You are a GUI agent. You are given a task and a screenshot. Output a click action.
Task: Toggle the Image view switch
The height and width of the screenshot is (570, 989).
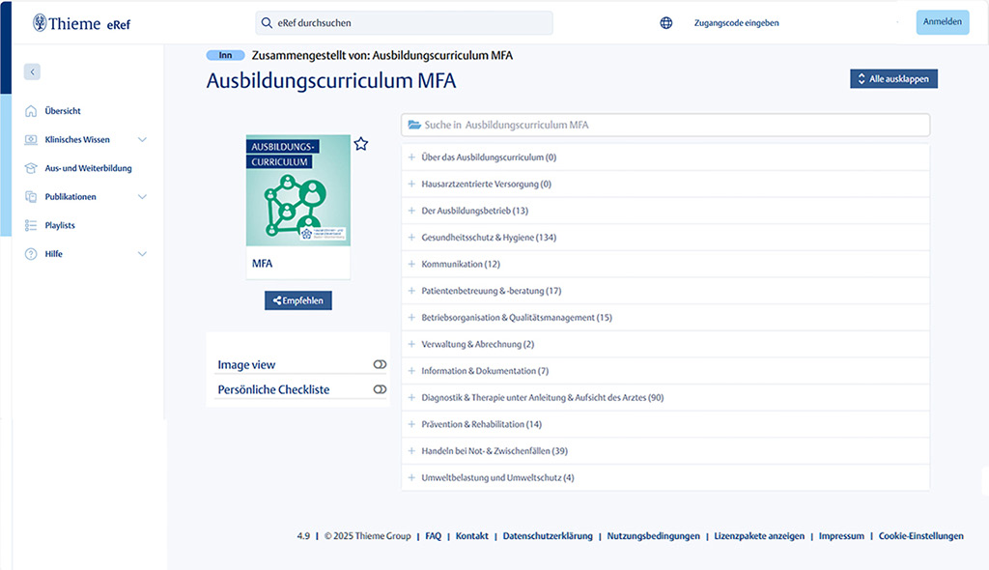tap(380, 364)
